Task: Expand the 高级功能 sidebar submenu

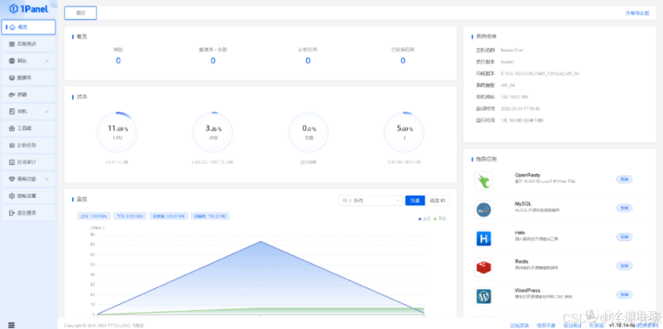Action: pyautogui.click(x=29, y=179)
